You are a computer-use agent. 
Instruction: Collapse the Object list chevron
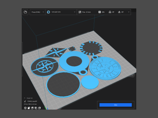point(25,98)
